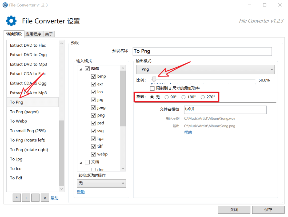Click the 关闭 button
The width and height of the screenshot is (288, 217).
tap(234, 210)
